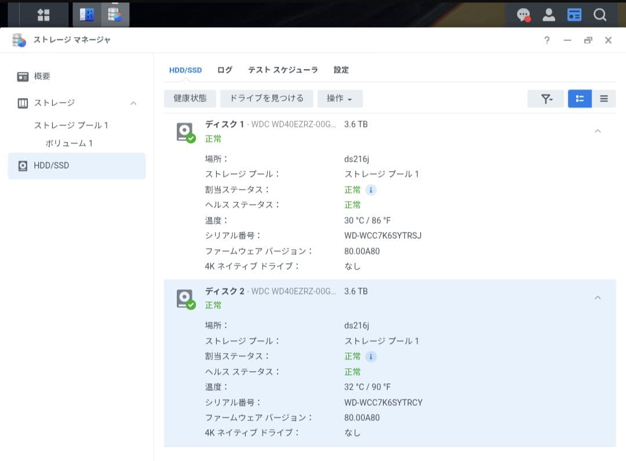The height and width of the screenshot is (461, 626).
Task: Click the ドライブを見つける button
Action: [x=267, y=99]
